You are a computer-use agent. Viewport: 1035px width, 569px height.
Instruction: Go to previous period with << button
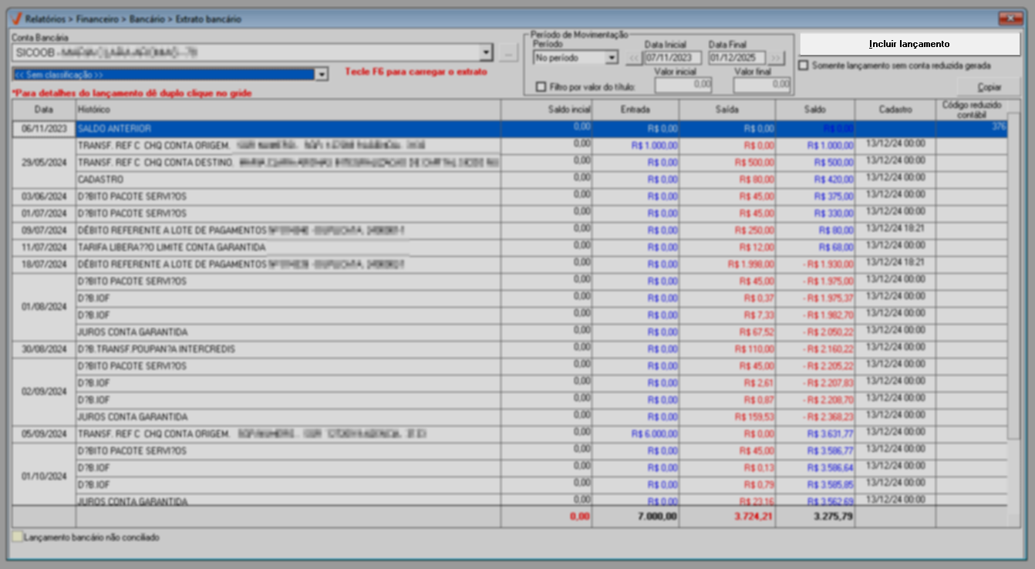633,58
